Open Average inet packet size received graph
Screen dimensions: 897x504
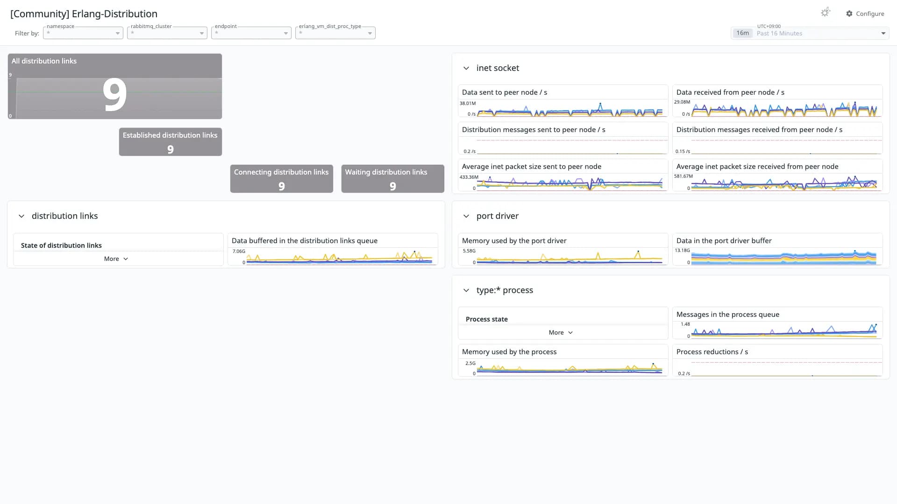click(777, 175)
